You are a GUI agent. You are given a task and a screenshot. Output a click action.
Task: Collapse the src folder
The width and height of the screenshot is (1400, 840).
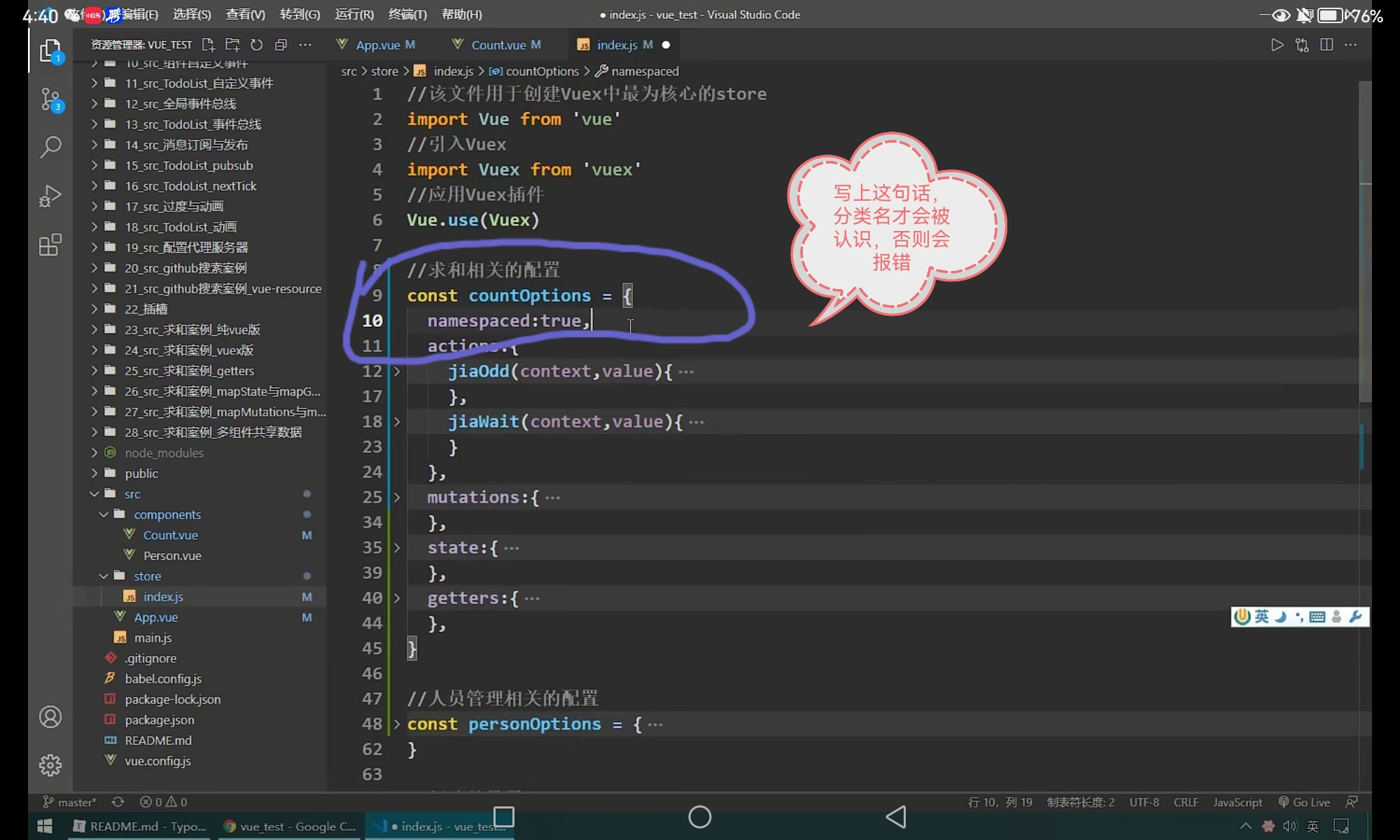tap(94, 494)
